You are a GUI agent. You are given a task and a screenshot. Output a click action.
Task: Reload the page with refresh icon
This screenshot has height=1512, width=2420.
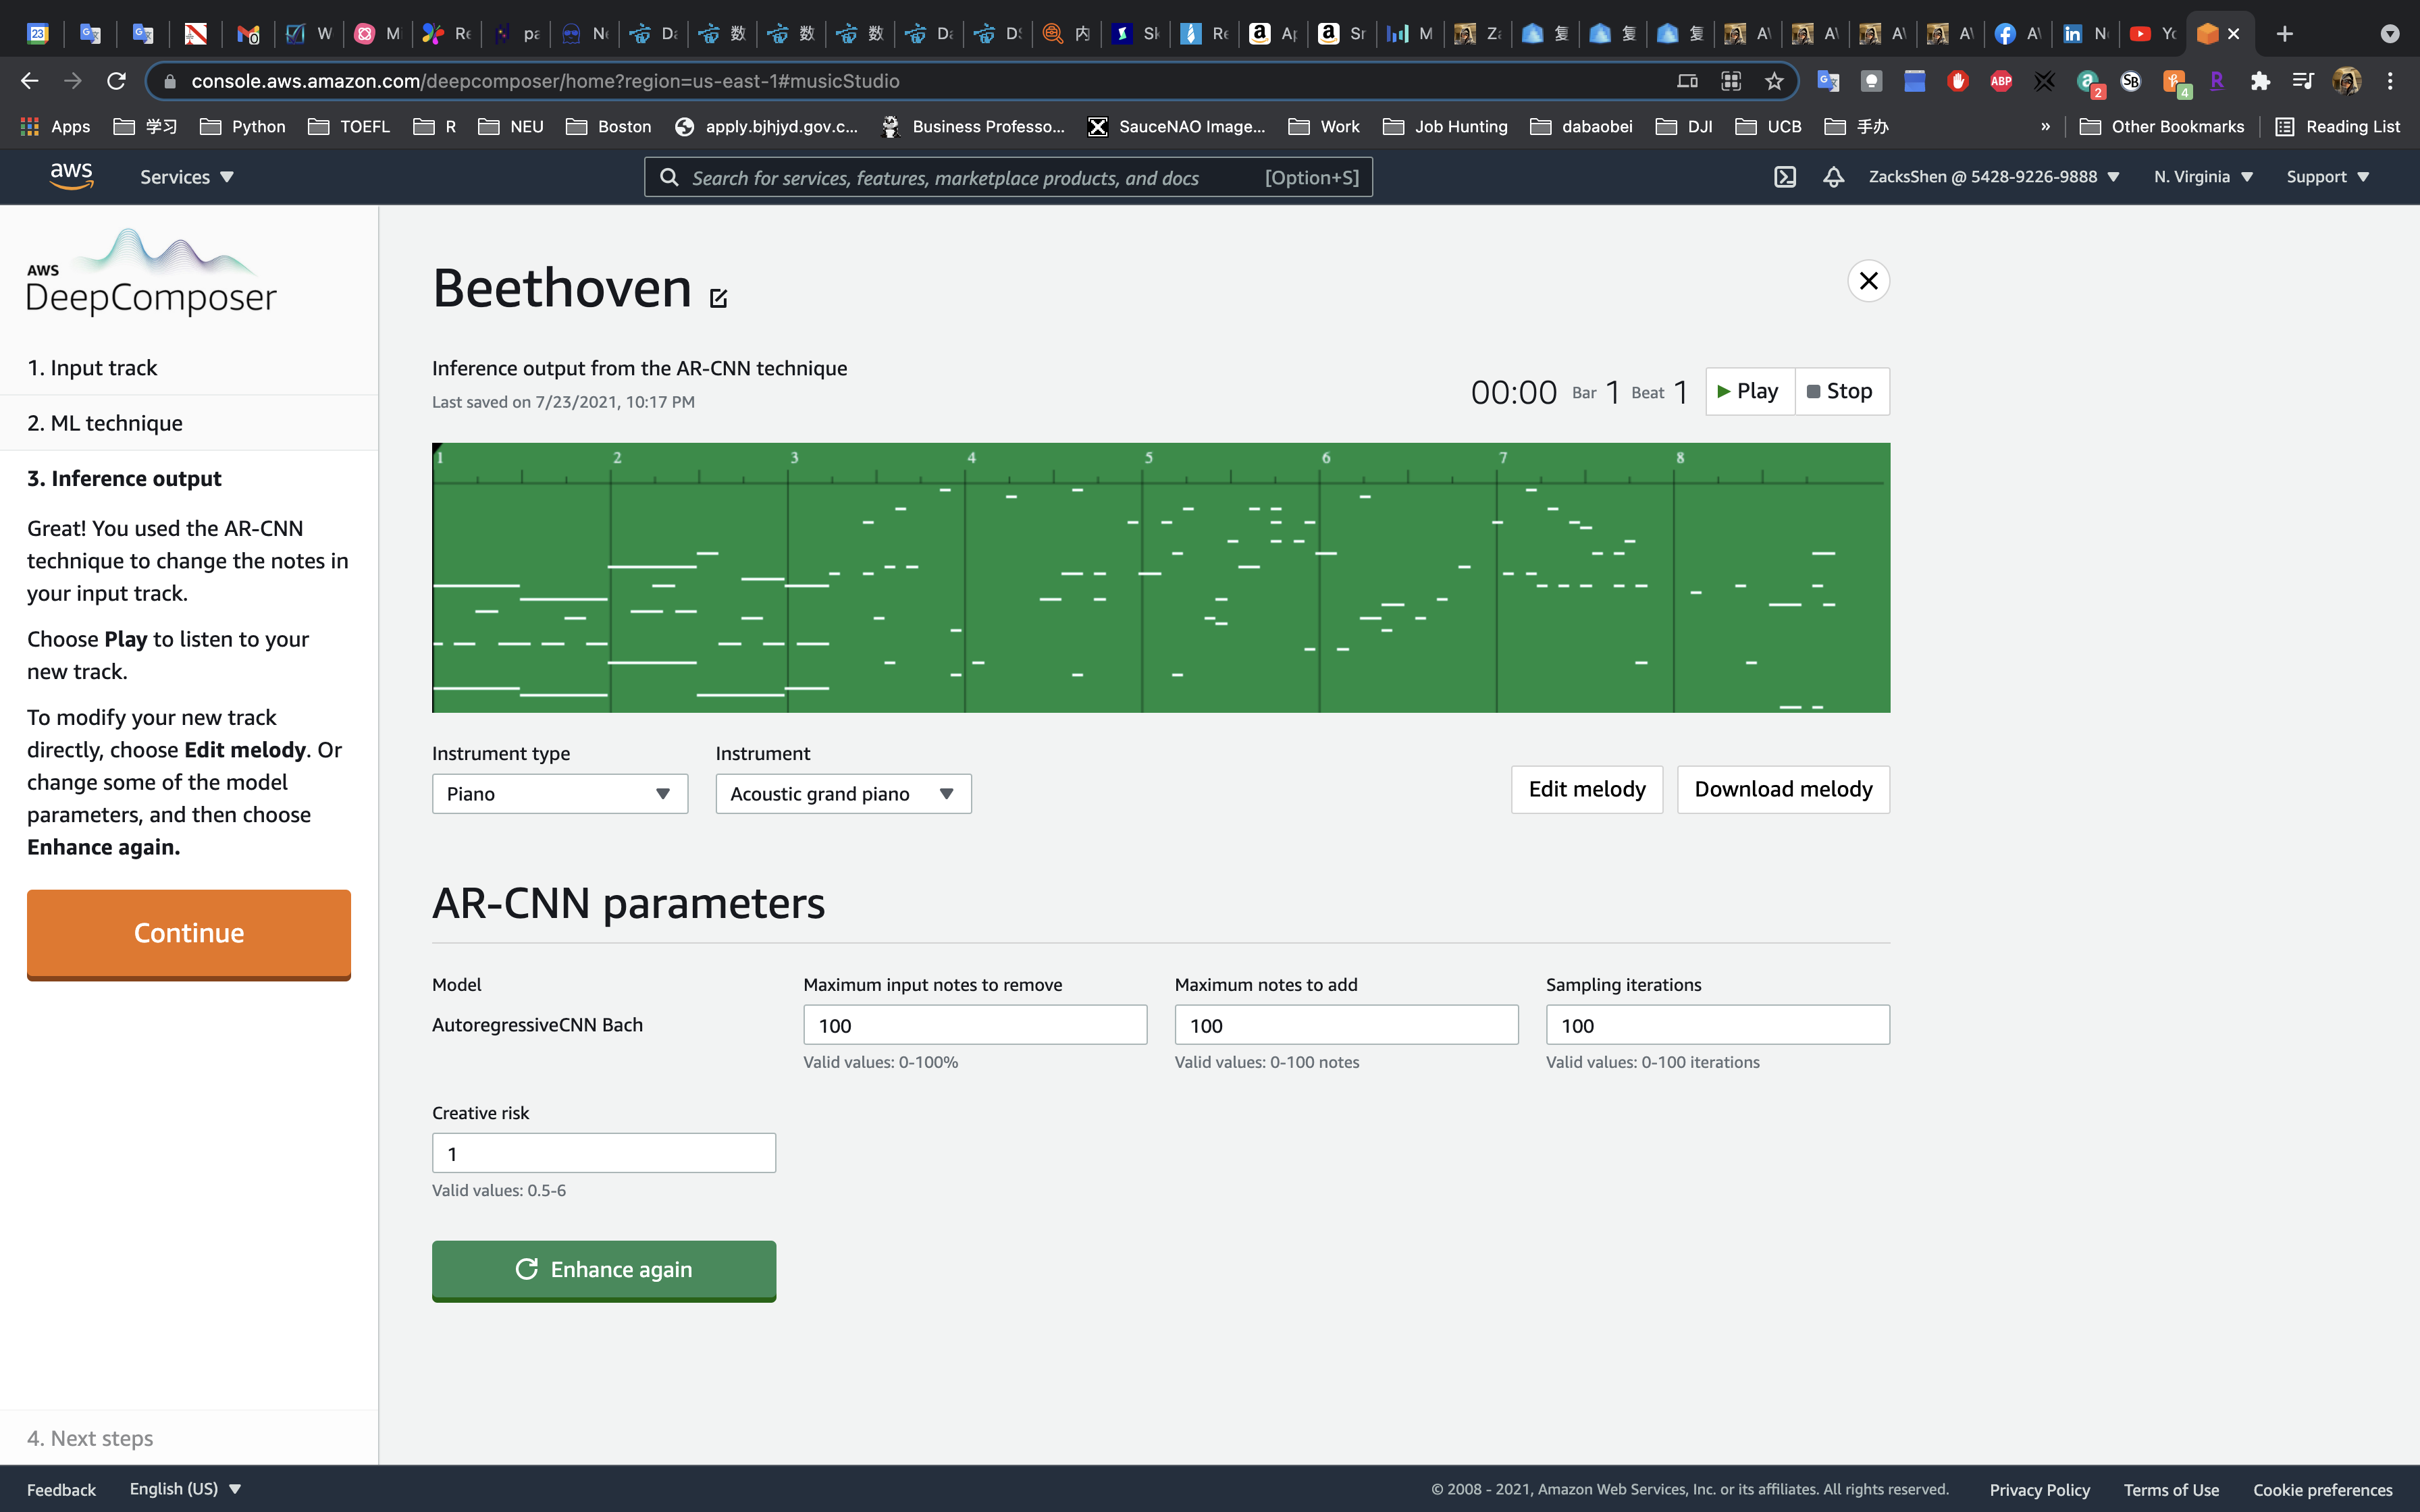tap(117, 81)
